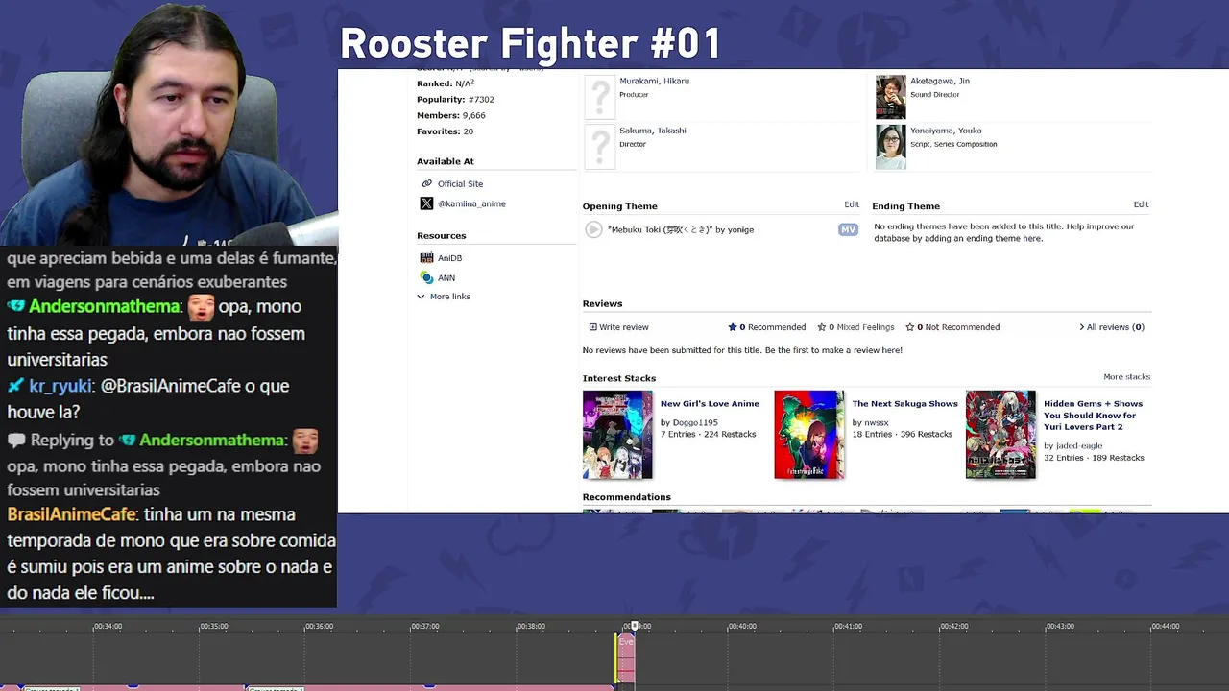Click Yonaiyama Youko's portrait photo
The height and width of the screenshot is (691, 1229).
coord(890,147)
